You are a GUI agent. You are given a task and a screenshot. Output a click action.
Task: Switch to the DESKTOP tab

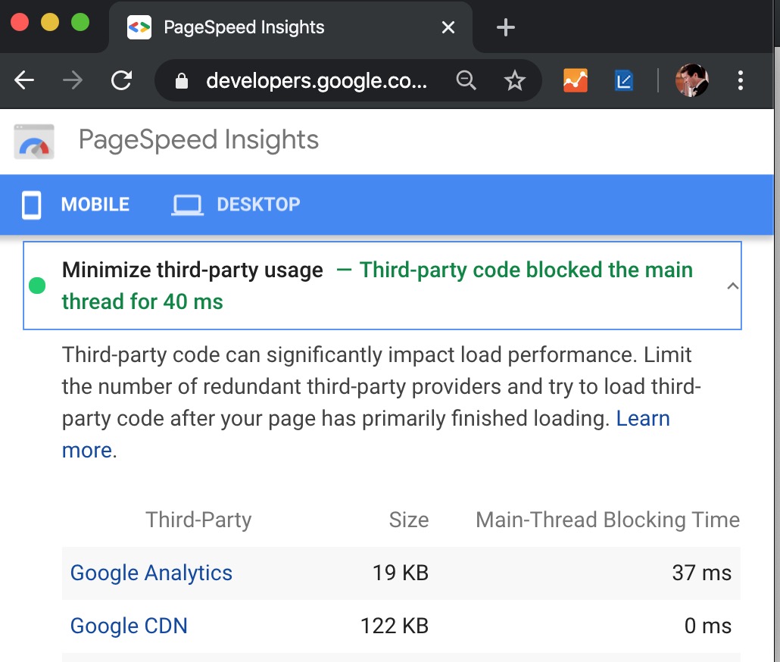(236, 205)
